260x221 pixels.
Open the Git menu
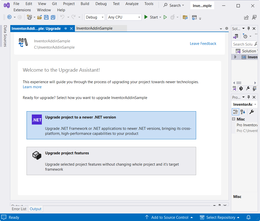pyautogui.click(x=54, y=4)
